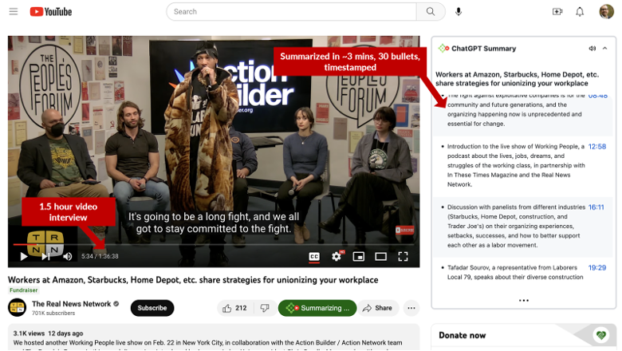Toggle theater mode view
The height and width of the screenshot is (351, 622).
coord(381,256)
